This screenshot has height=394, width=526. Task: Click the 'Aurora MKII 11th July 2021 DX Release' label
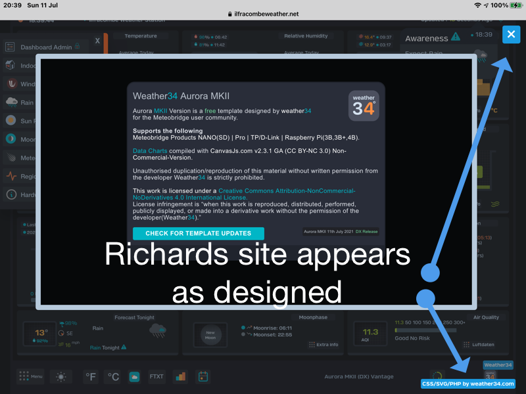[341, 232]
